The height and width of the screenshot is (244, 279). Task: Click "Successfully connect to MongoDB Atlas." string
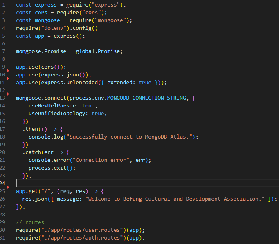[129, 137]
